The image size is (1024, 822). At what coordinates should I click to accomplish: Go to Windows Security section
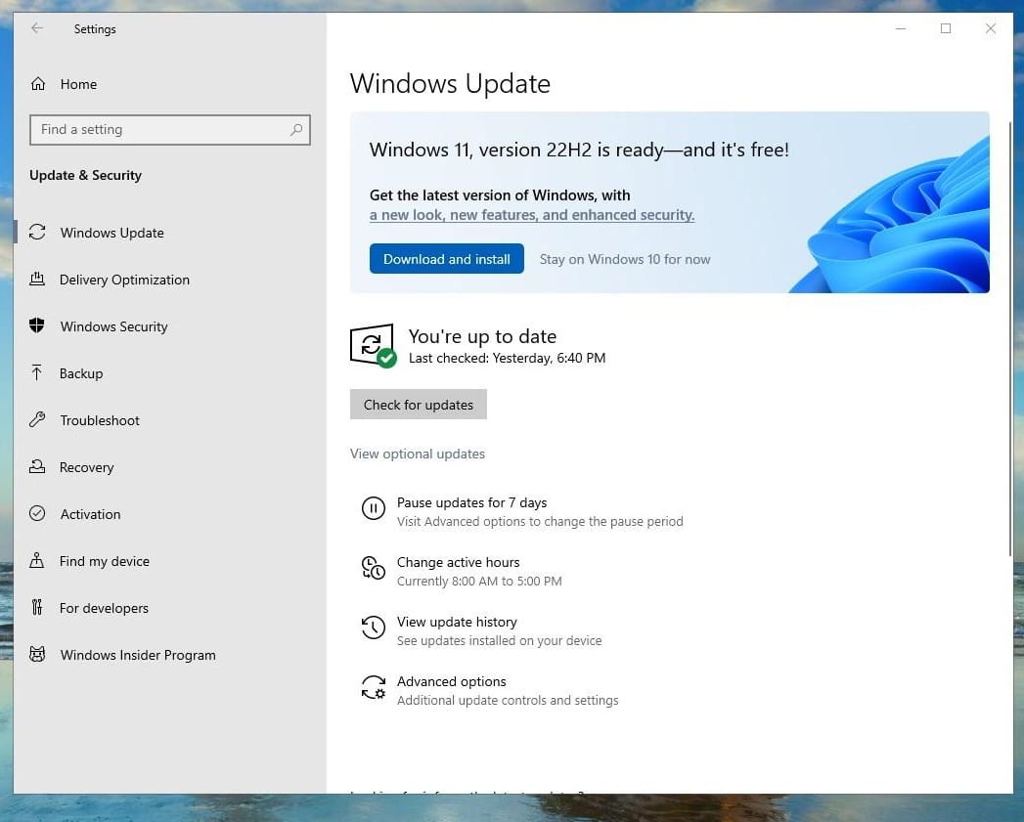[x=113, y=326]
